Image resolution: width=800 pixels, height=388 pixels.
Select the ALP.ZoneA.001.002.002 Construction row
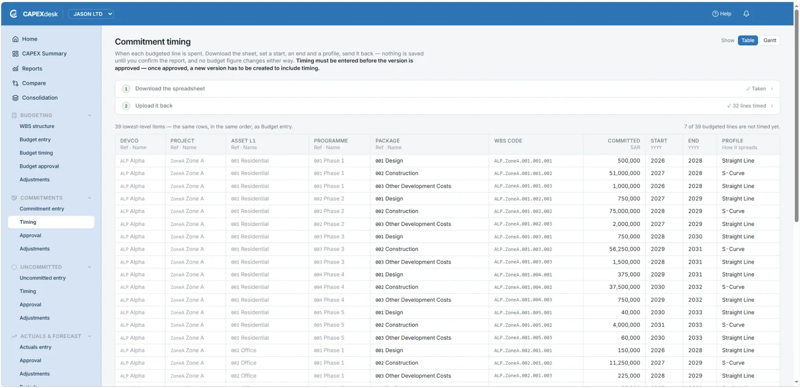[447, 211]
